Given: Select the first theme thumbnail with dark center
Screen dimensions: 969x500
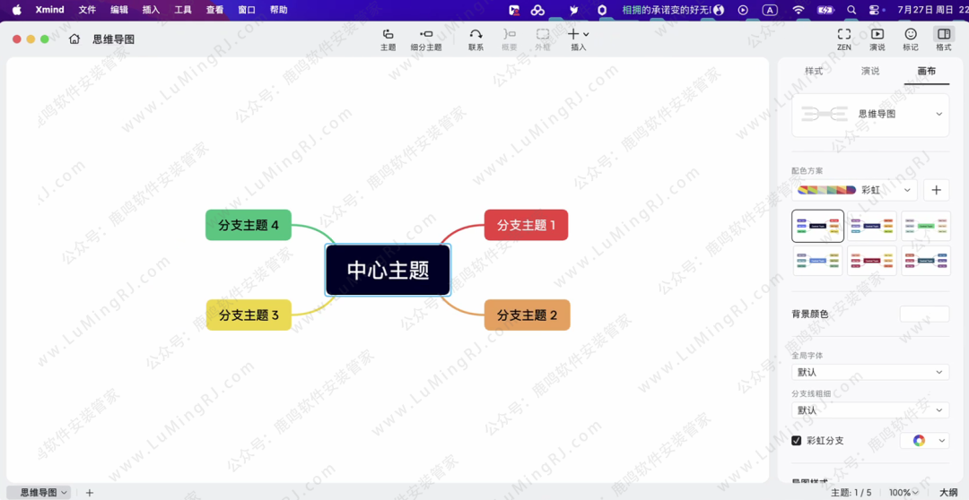Looking at the screenshot, I should [817, 226].
